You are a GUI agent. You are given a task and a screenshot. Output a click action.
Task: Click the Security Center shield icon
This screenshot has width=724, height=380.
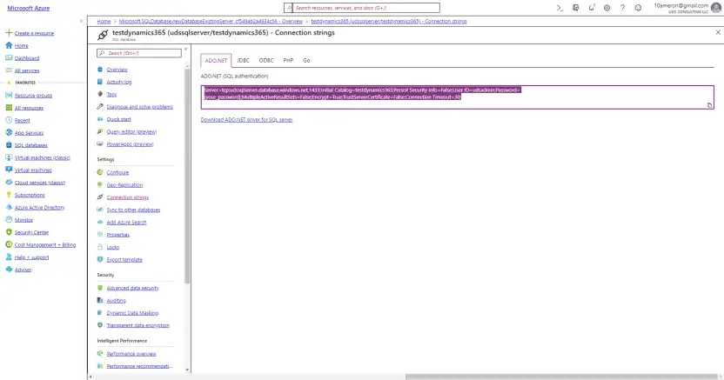(9, 232)
